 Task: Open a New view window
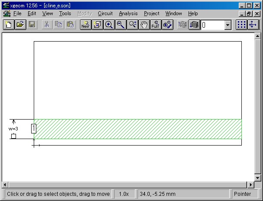coord(86,25)
